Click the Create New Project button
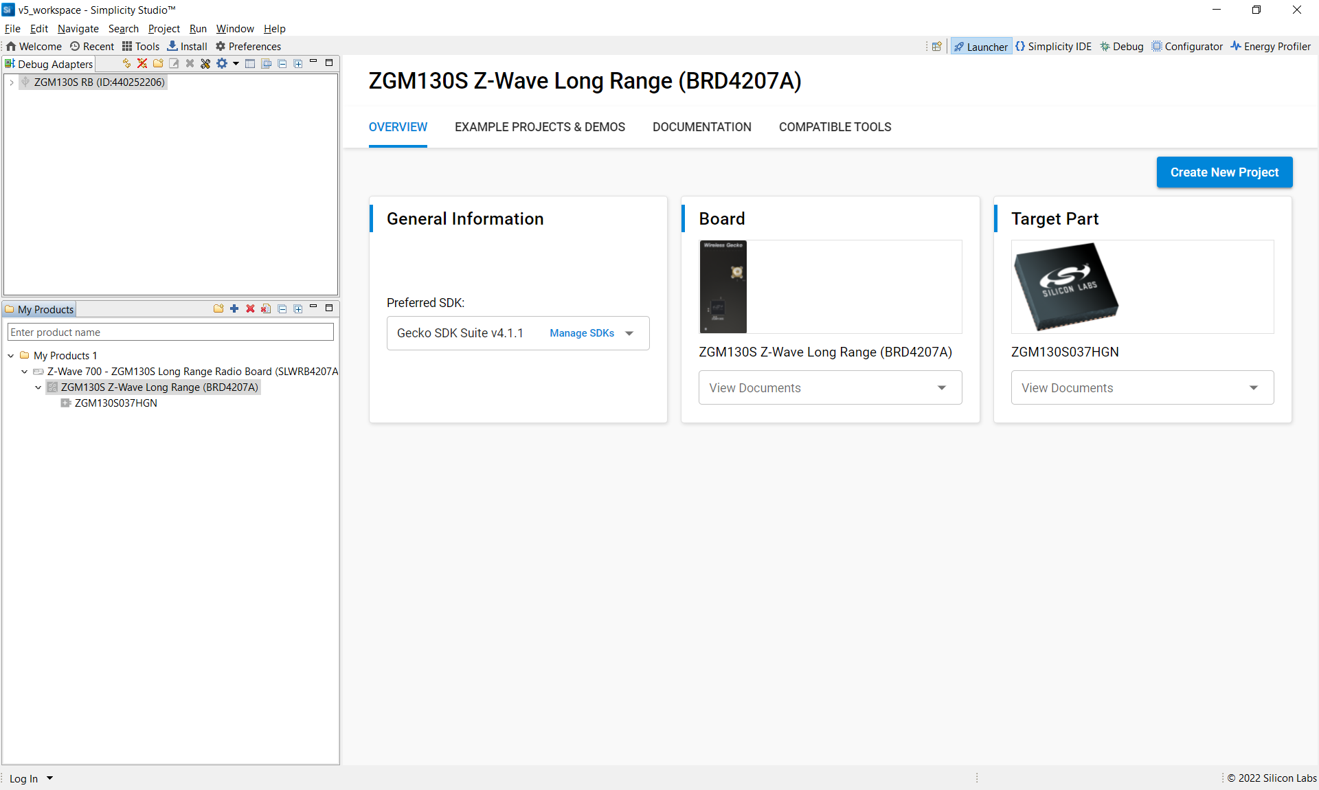 point(1224,172)
